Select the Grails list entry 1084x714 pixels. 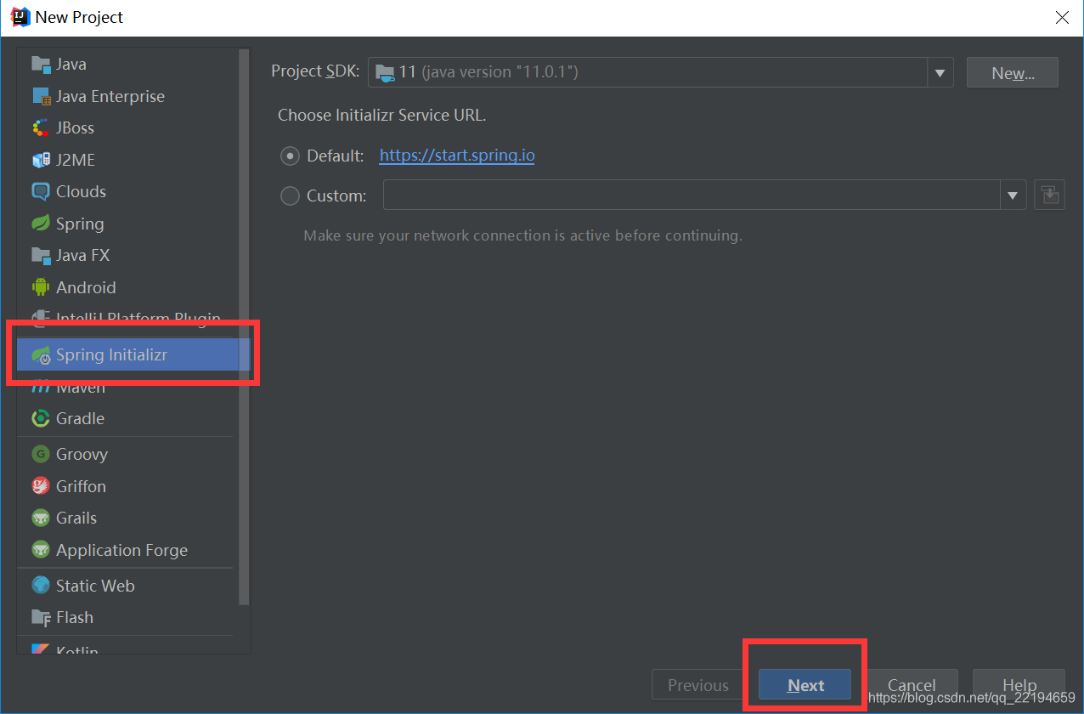(x=127, y=518)
